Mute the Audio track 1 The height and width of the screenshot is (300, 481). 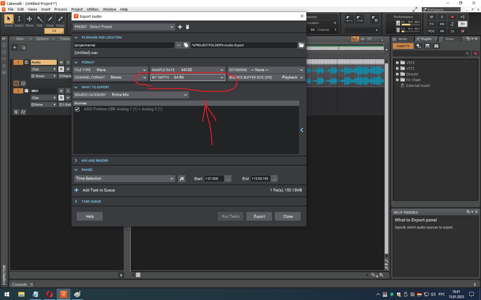[61, 62]
